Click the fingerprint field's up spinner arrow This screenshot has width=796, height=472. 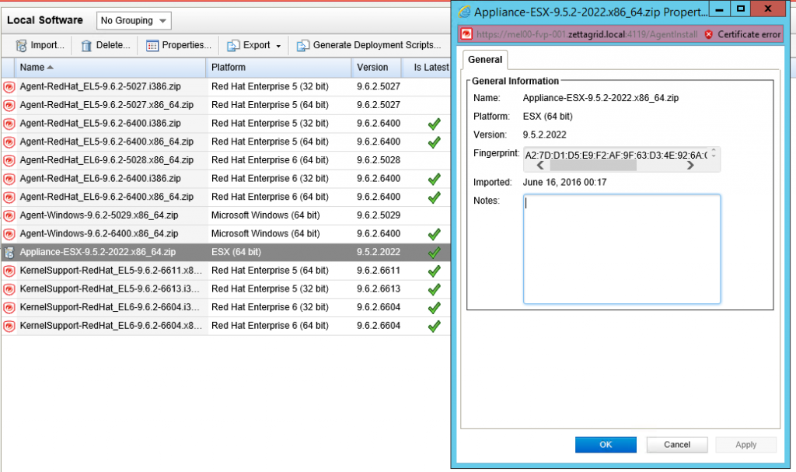coord(714,150)
